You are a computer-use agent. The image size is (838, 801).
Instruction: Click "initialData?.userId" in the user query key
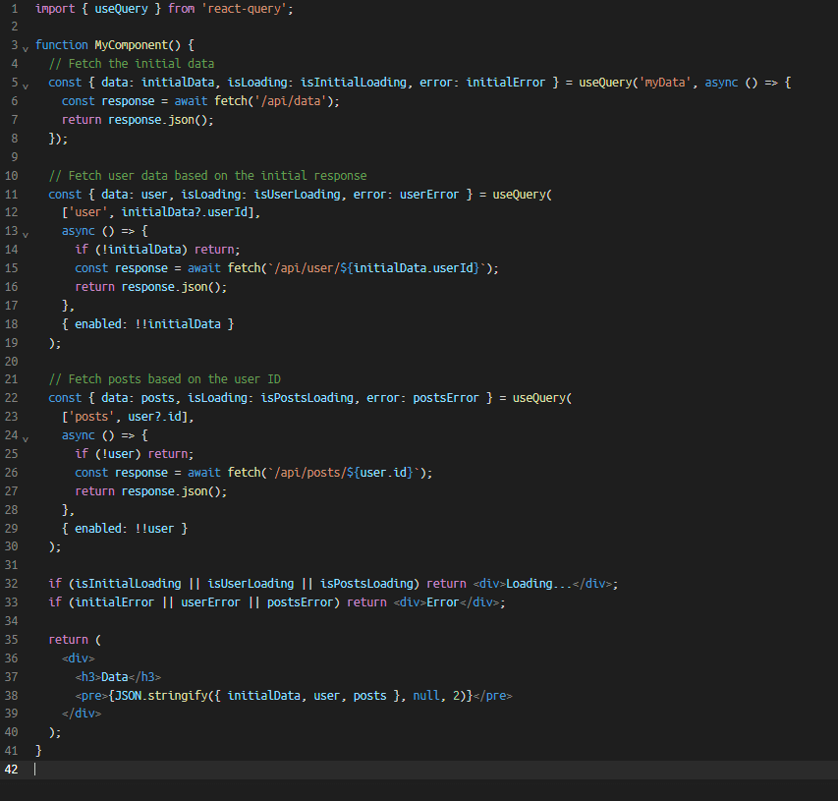point(185,212)
